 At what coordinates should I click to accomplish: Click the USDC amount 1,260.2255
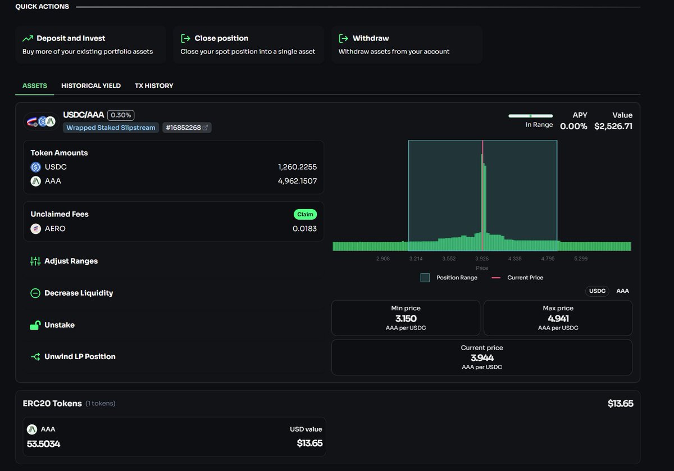coord(297,167)
